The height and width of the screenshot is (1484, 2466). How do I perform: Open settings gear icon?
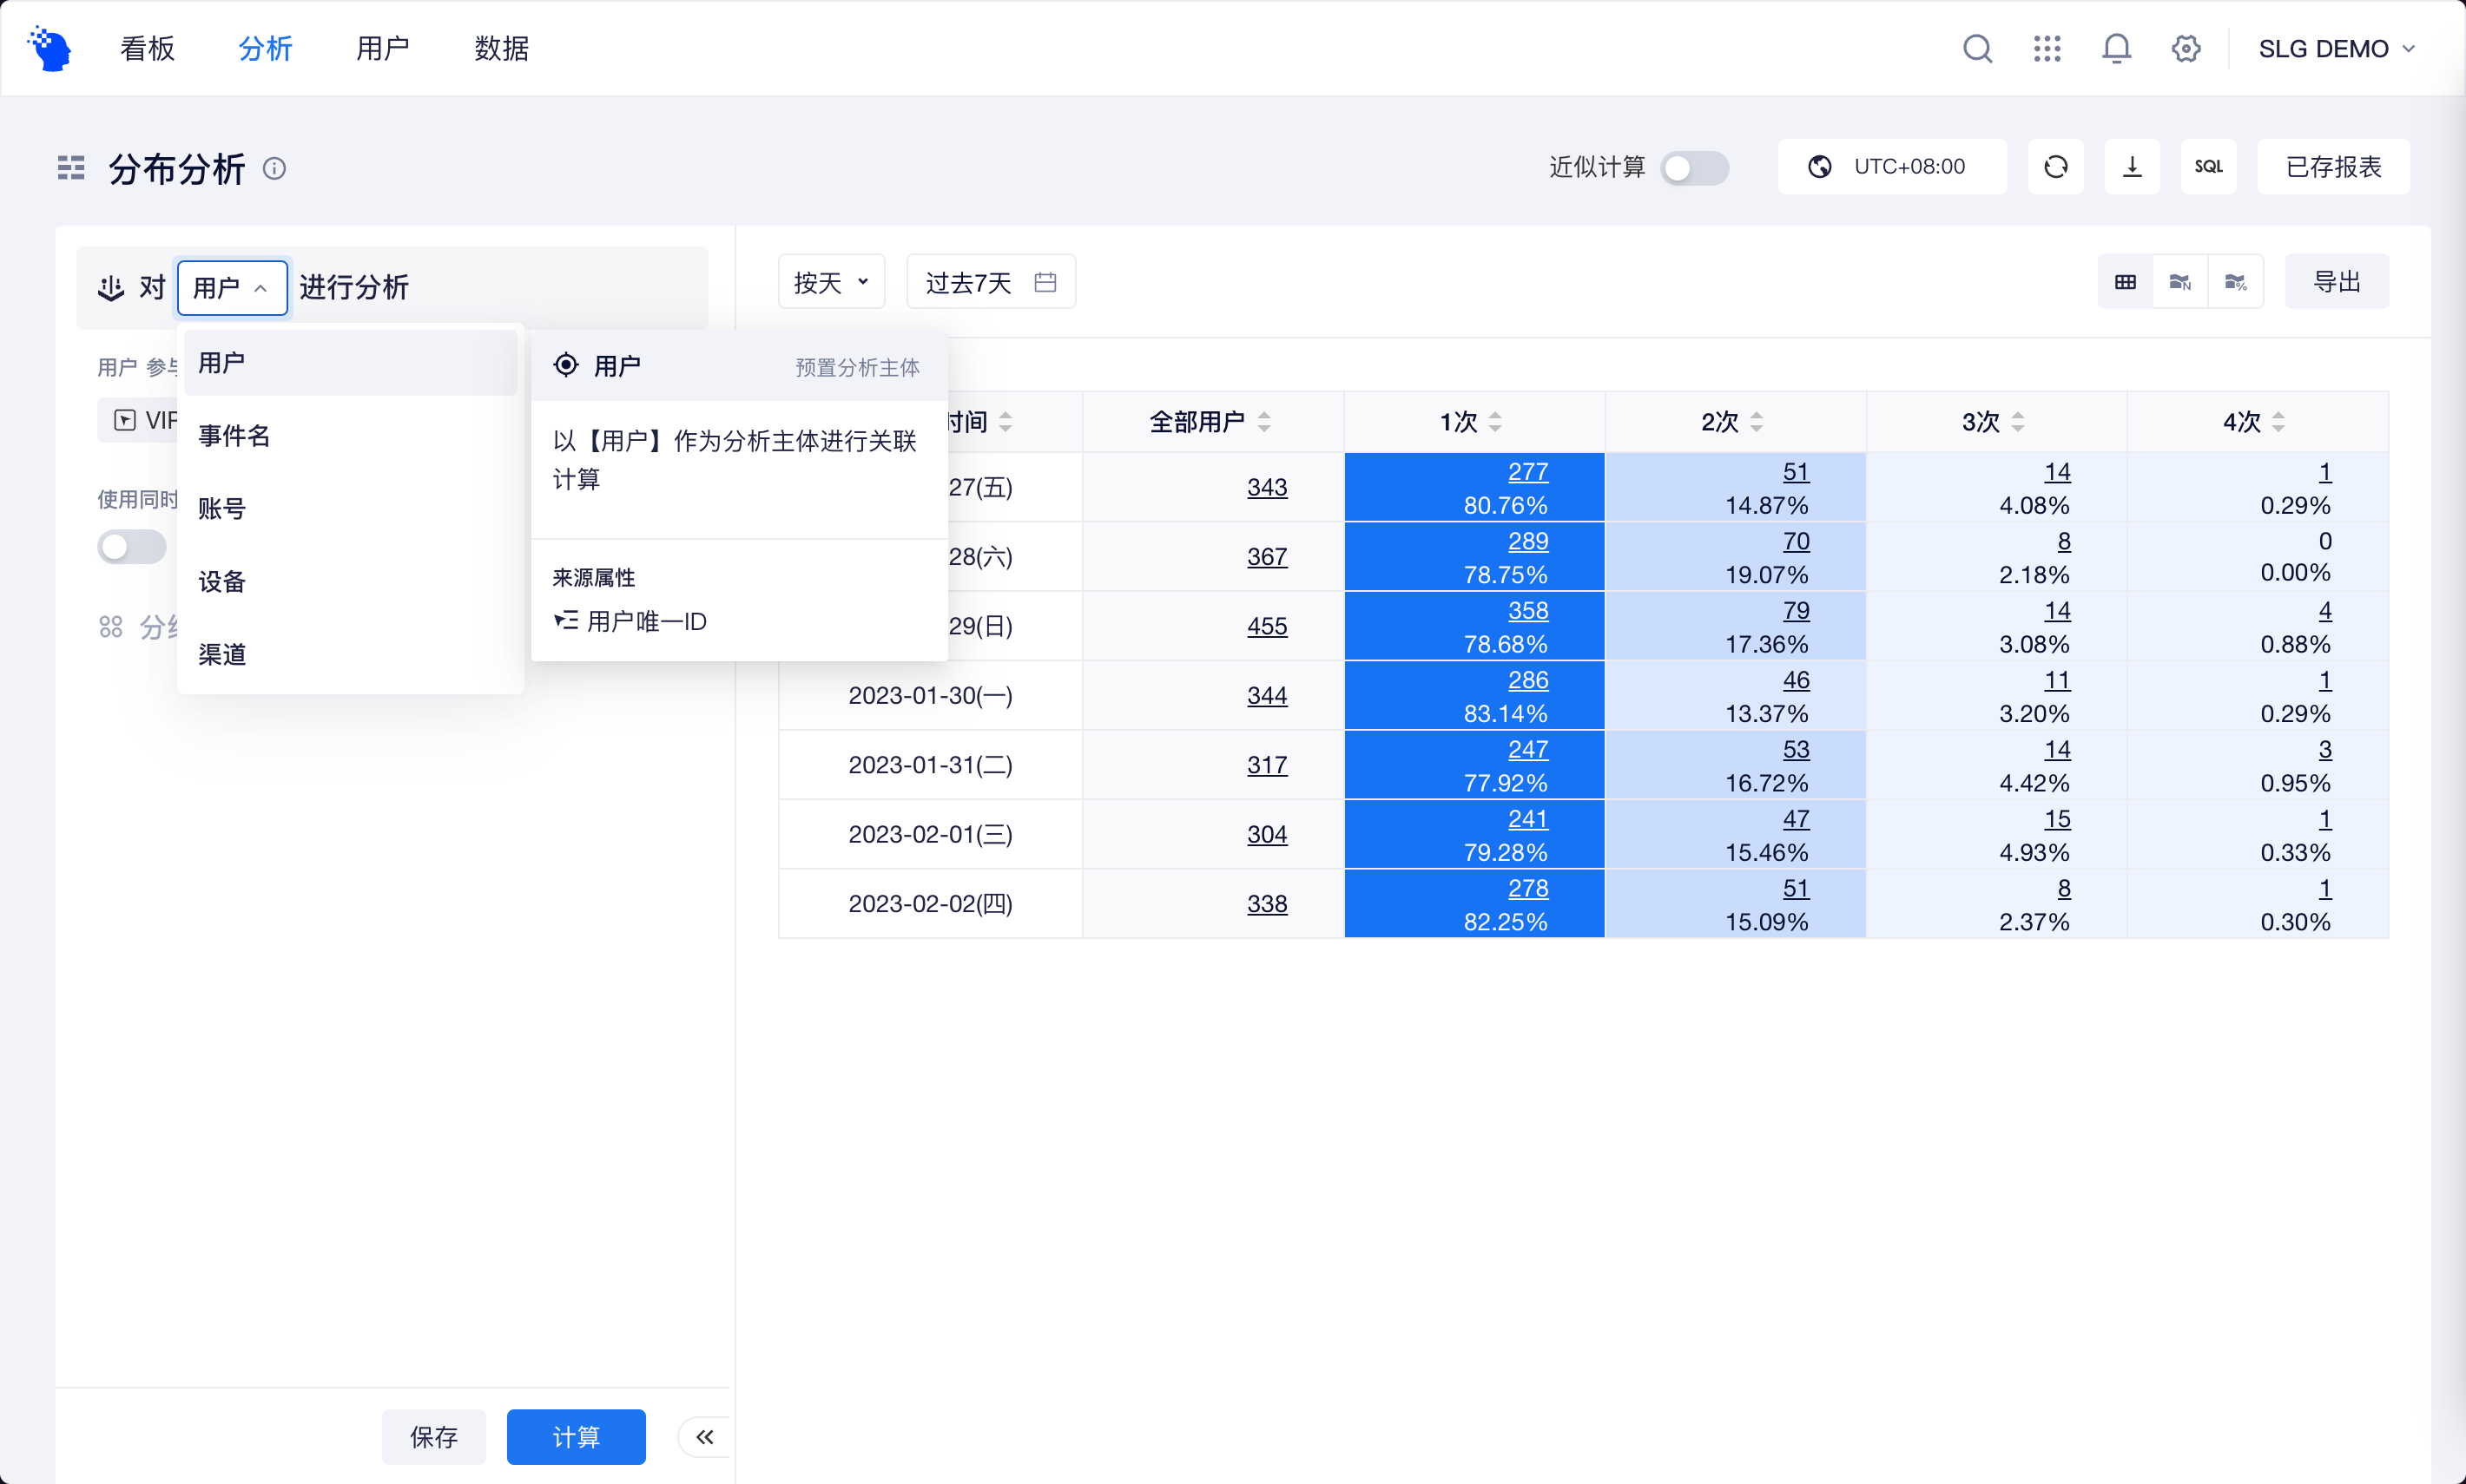pyautogui.click(x=2186, y=48)
